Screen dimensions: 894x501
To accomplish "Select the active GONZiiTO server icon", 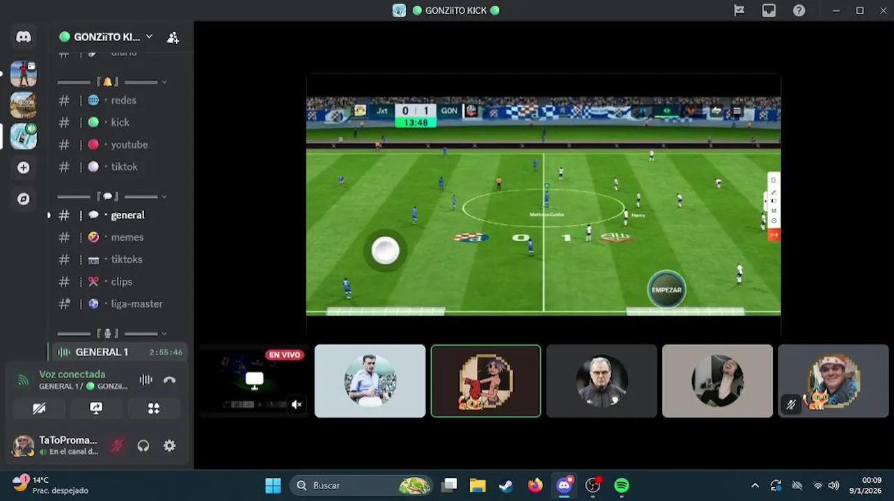I will [x=24, y=136].
